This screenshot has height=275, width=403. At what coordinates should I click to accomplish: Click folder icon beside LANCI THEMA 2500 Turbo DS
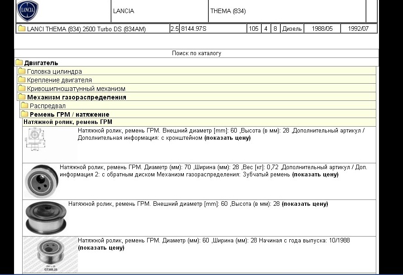21,29
